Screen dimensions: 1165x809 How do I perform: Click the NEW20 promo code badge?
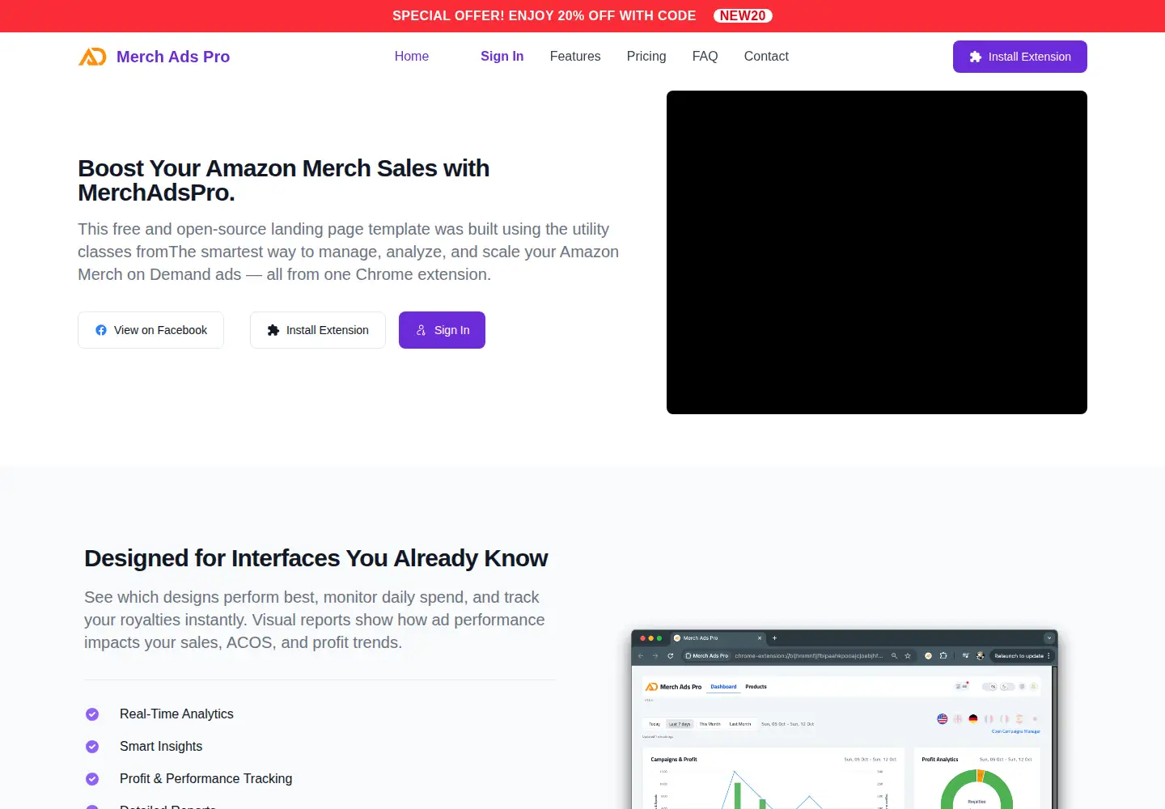click(x=743, y=16)
